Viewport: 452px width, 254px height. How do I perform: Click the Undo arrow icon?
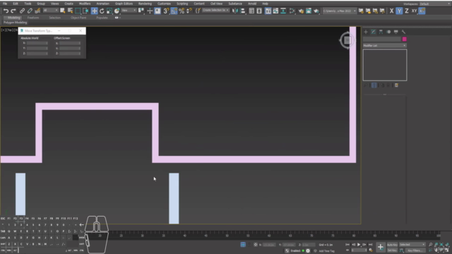pyautogui.click(x=6, y=11)
